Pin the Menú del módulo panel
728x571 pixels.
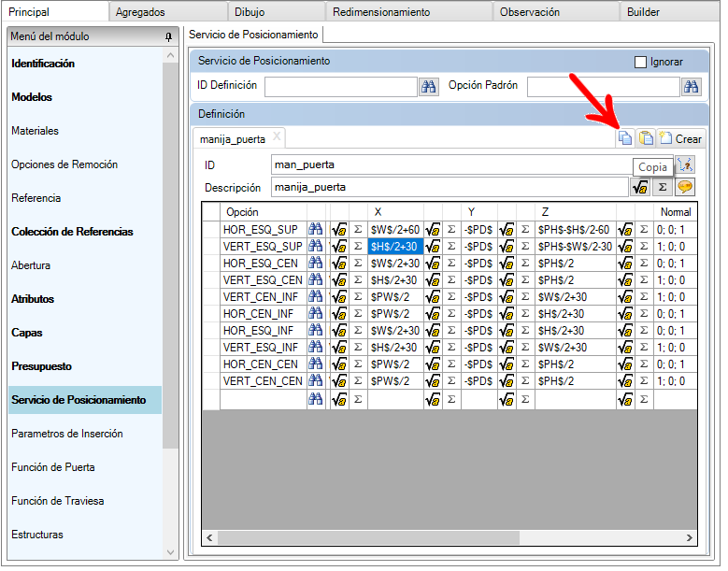pyautogui.click(x=168, y=36)
